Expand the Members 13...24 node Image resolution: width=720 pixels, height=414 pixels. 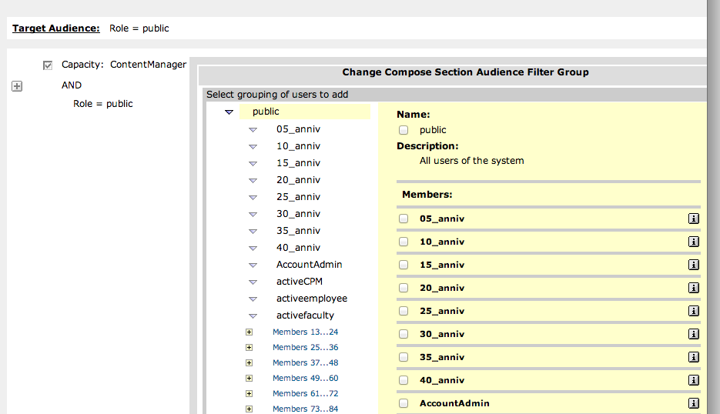249,332
